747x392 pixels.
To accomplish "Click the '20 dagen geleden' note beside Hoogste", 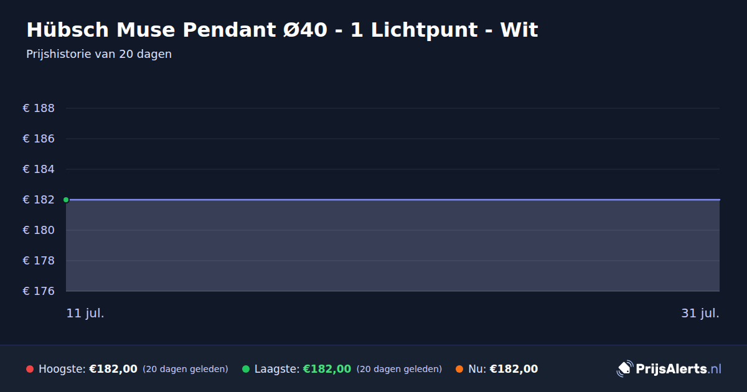I will coord(186,370).
